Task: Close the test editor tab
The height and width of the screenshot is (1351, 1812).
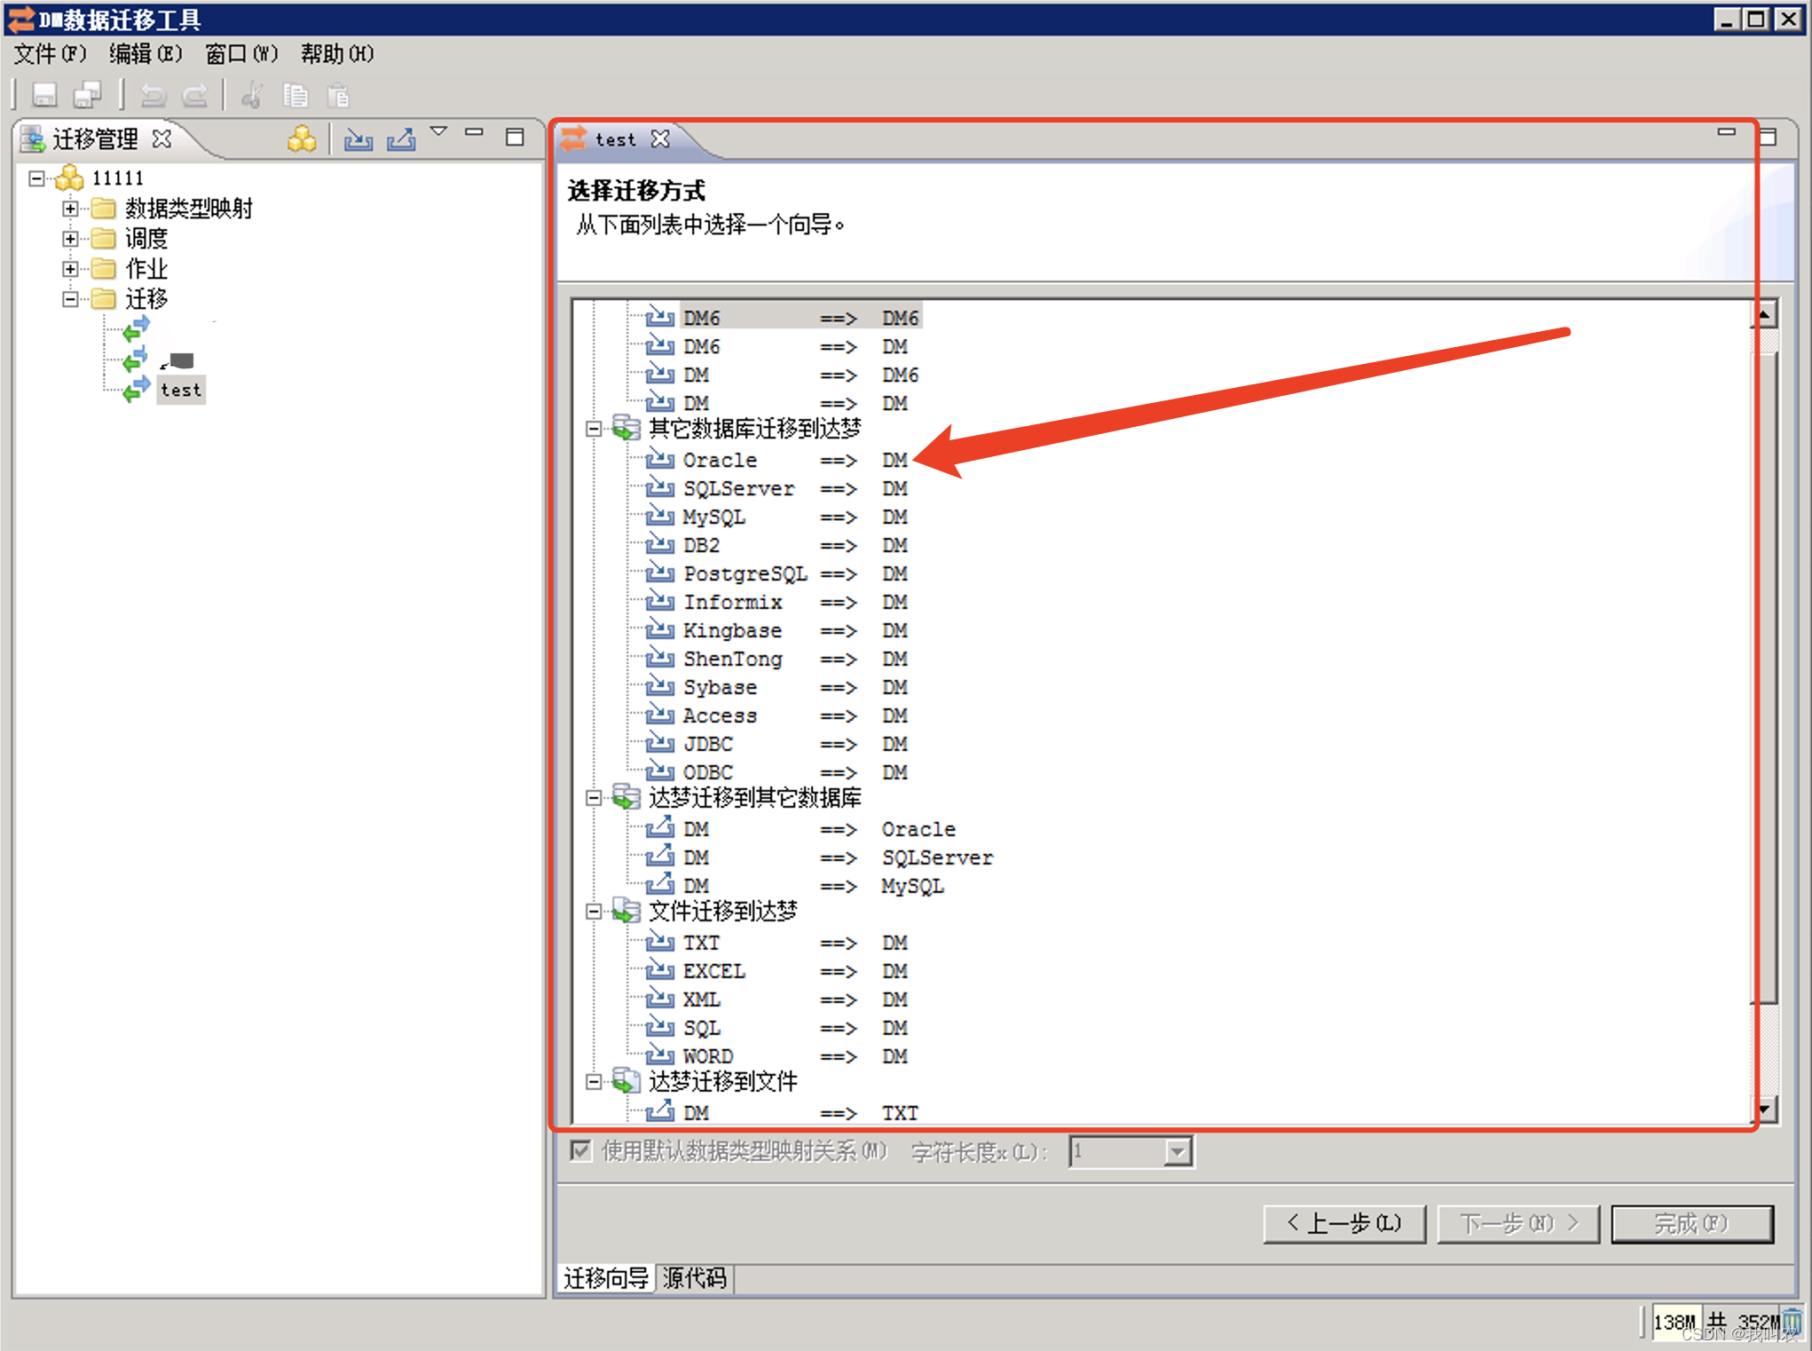Action: (x=660, y=139)
